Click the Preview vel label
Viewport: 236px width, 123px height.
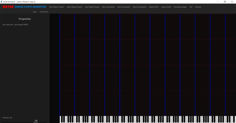point(7,118)
